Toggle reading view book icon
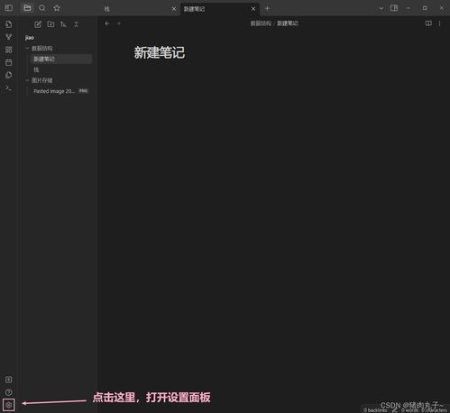Viewport: 450px width, 413px height. point(428,23)
